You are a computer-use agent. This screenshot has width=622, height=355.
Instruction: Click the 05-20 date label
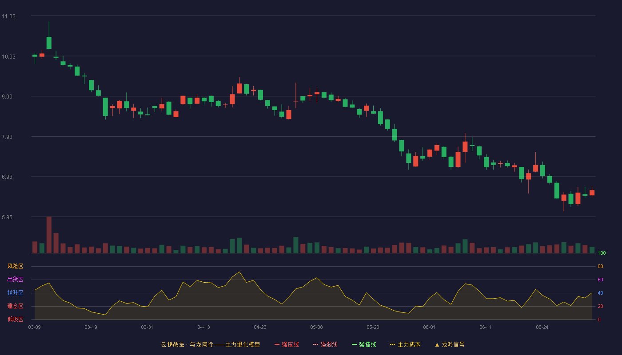[x=373, y=327]
